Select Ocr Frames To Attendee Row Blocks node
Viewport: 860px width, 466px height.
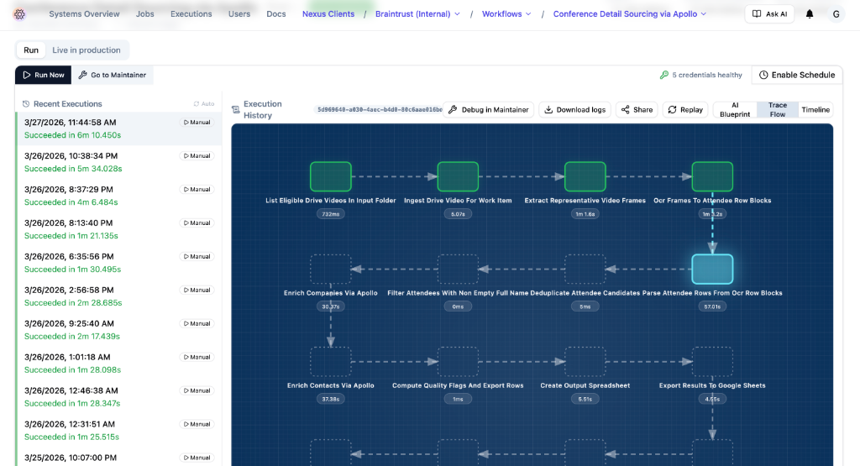[x=712, y=176]
